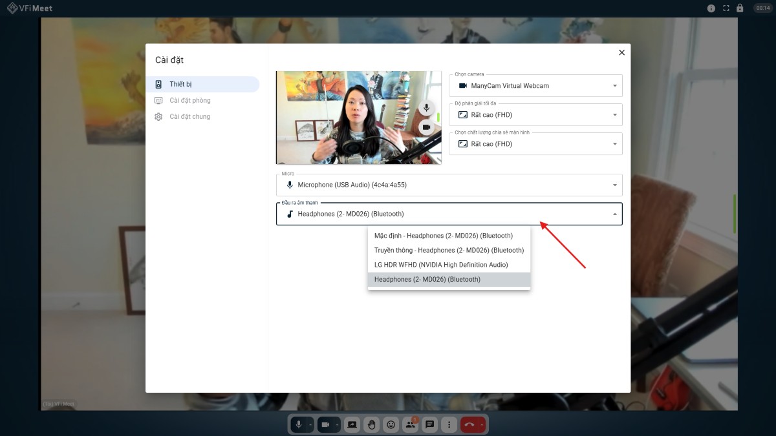Click the screen share icon in bottom toolbar
Viewport: 776px width, 436px height.
click(x=352, y=424)
